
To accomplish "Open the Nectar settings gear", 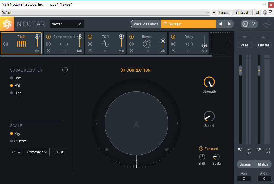I will coord(245,24).
